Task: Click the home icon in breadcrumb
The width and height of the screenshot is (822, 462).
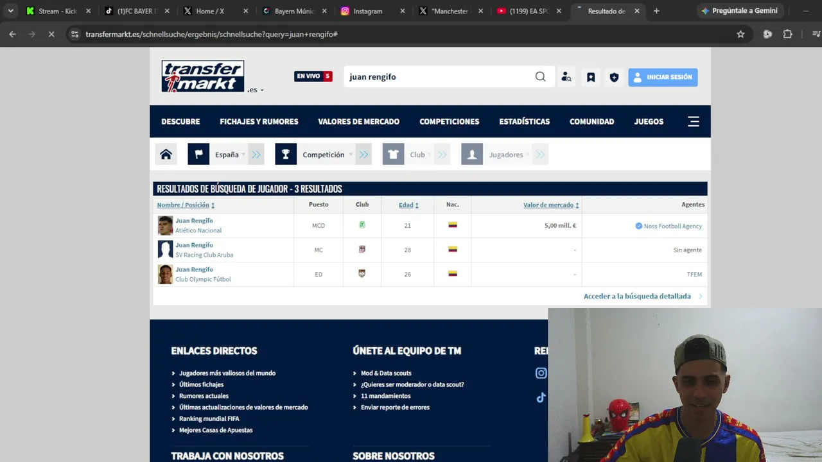Action: pyautogui.click(x=166, y=155)
